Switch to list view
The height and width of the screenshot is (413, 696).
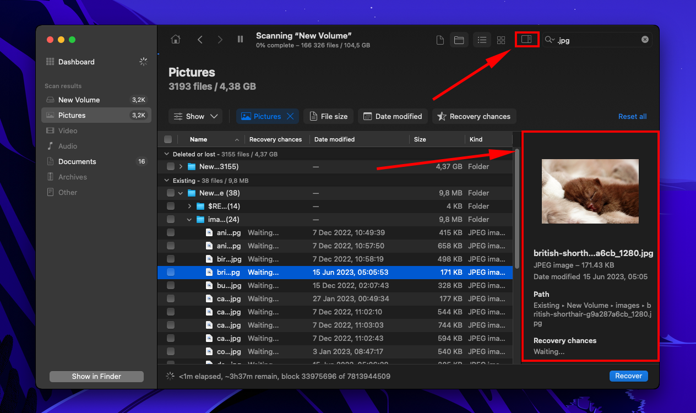[482, 40]
